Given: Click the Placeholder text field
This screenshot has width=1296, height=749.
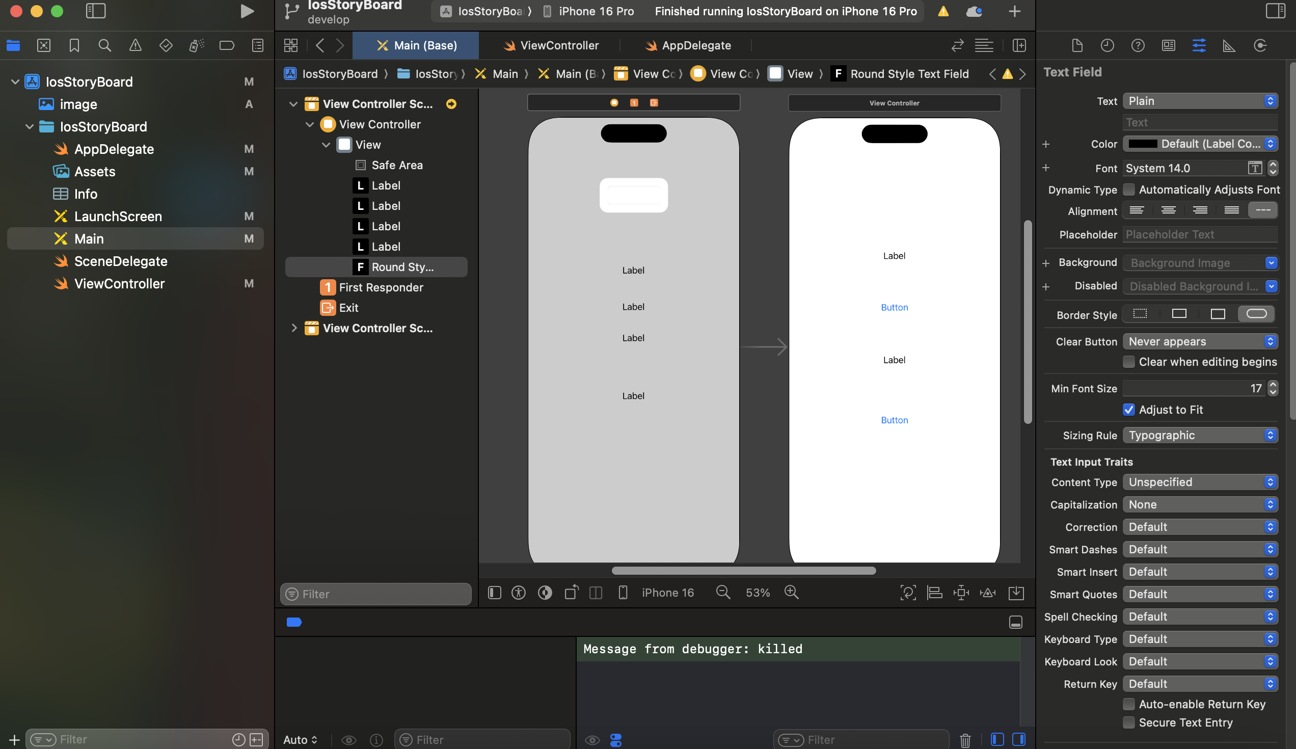Looking at the screenshot, I should click(x=1200, y=234).
